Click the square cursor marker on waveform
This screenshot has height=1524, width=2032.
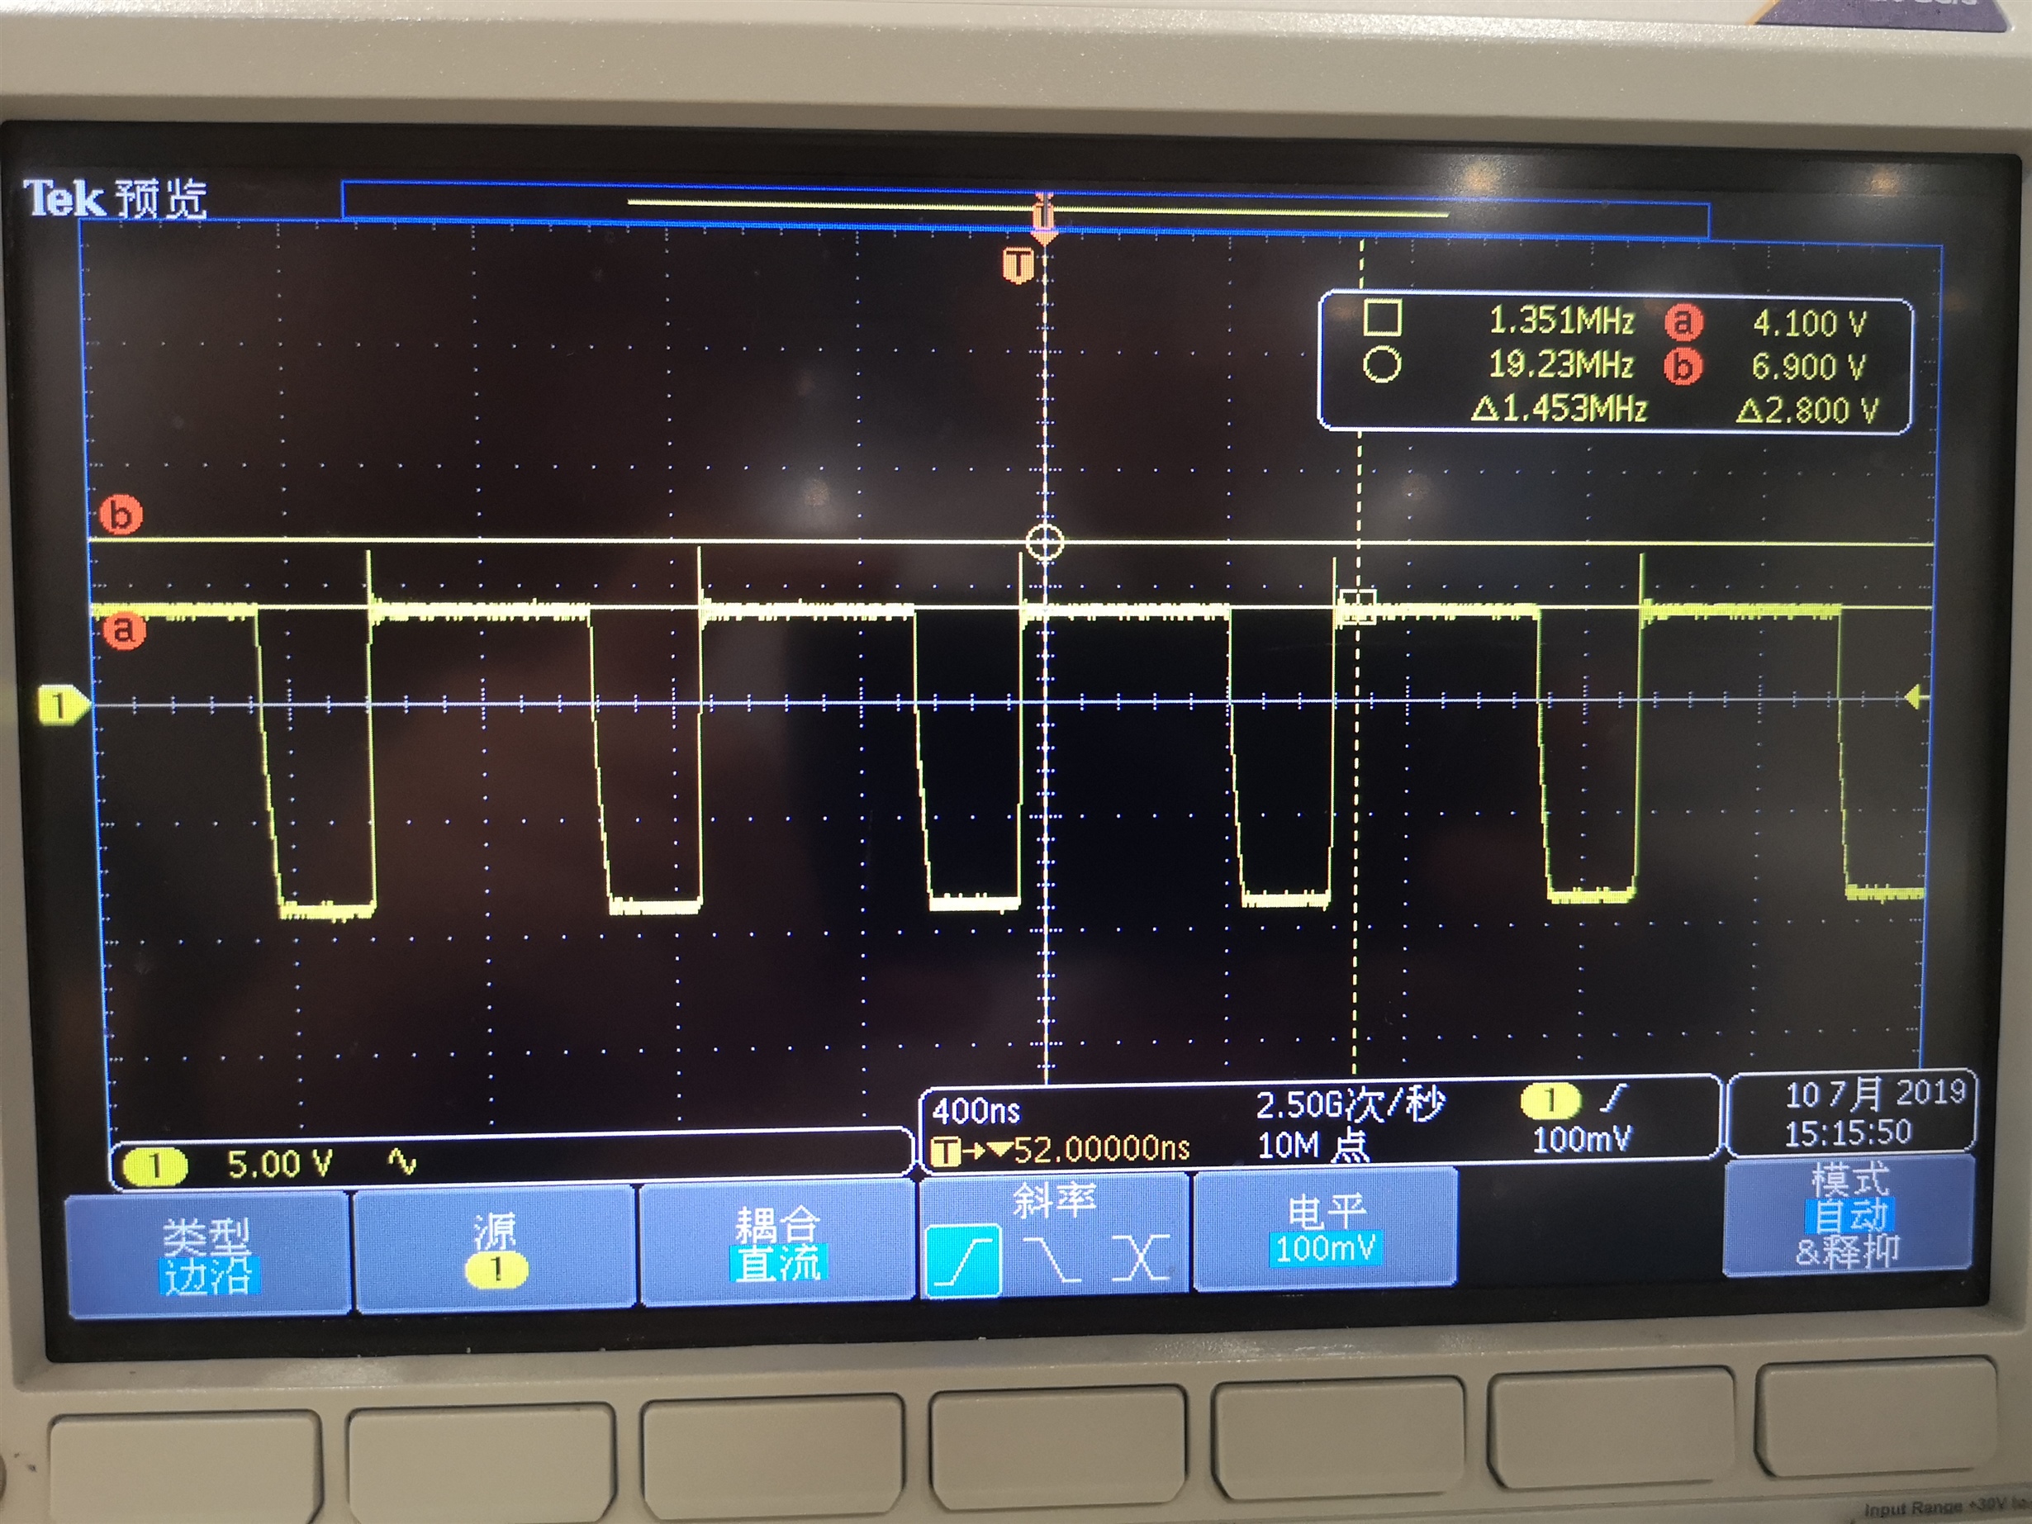[x=1358, y=606]
